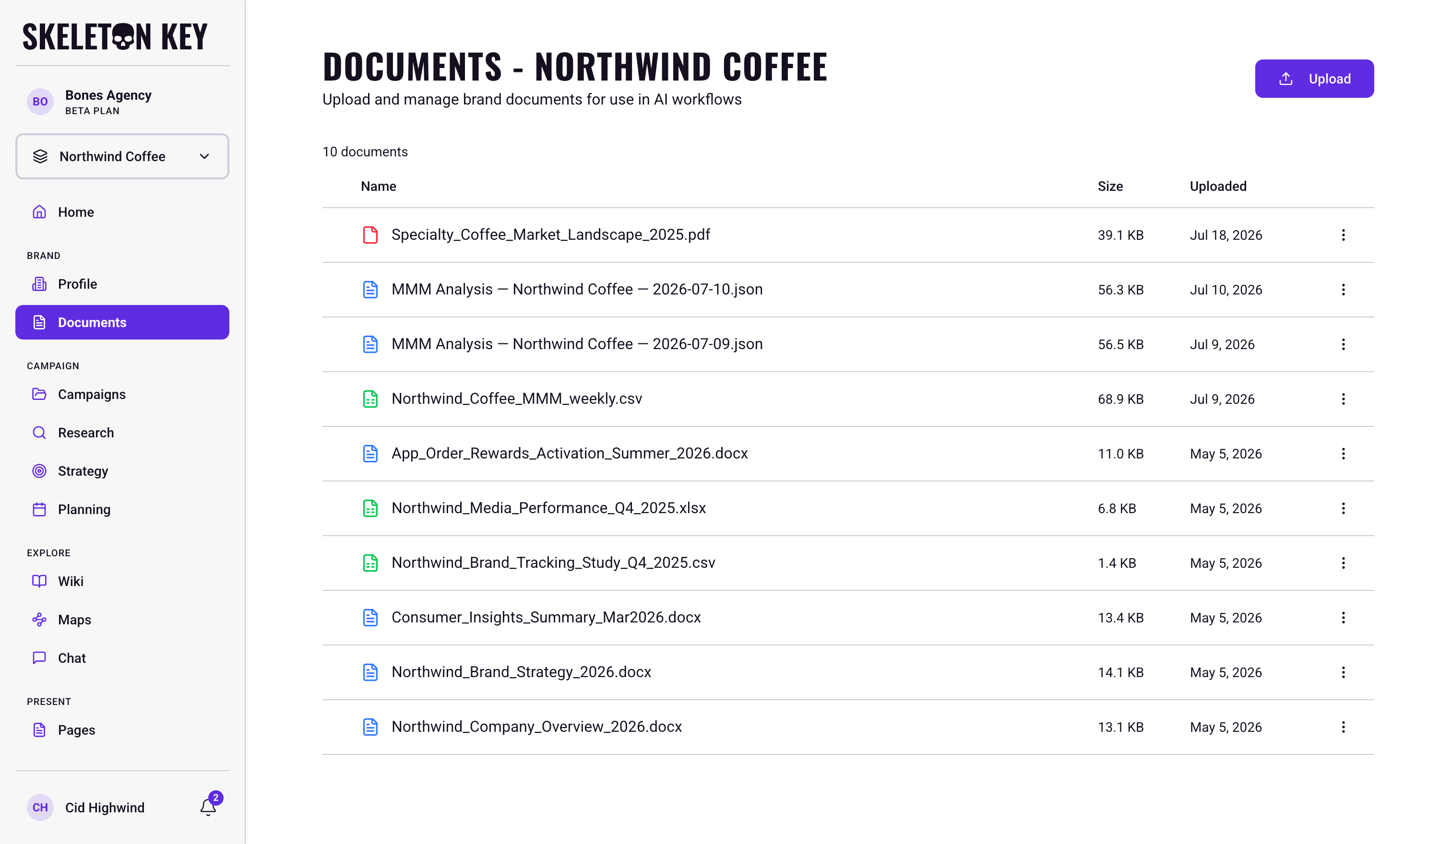The width and height of the screenshot is (1451, 844).
Task: Open more options for MMM Analysis 2026-07-09.json
Action: click(x=1343, y=345)
